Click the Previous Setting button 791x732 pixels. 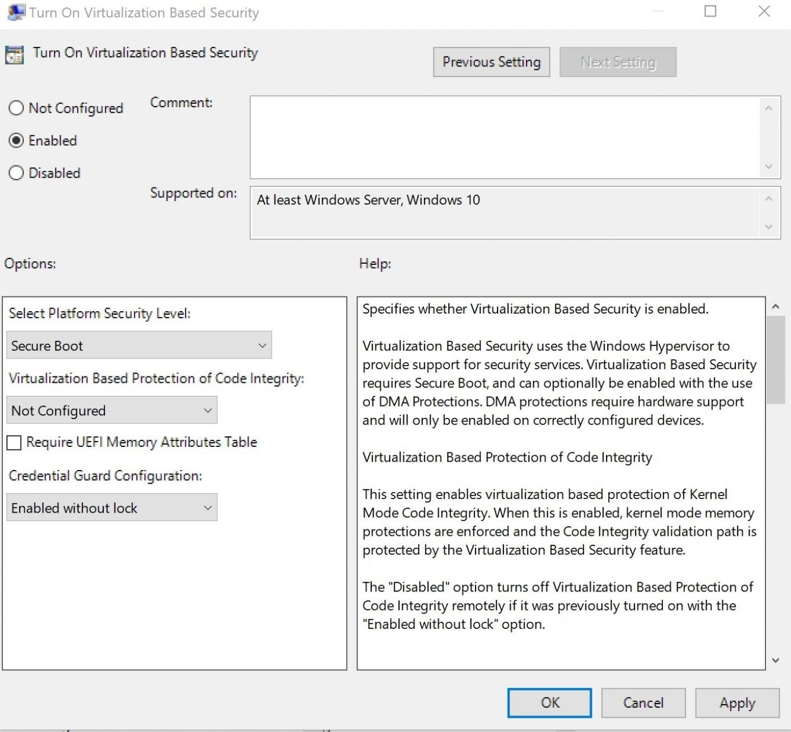pos(491,62)
